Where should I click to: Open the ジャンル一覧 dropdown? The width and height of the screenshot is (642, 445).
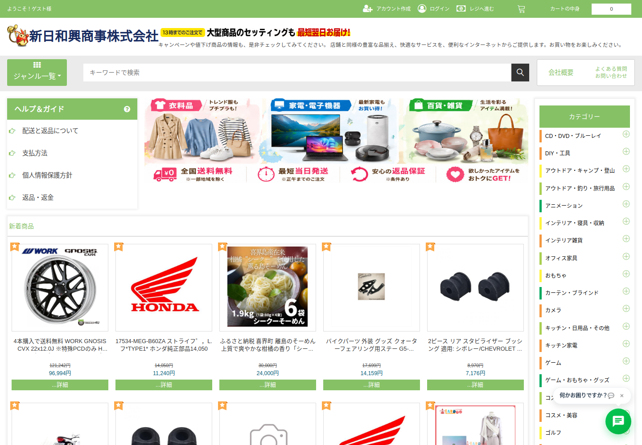[37, 73]
